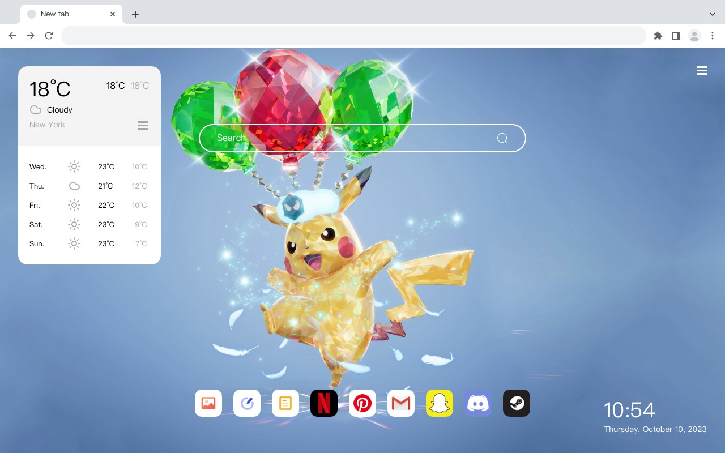Click the 18°C current temperature
Screen dimensions: 725x453
pyautogui.click(x=50, y=89)
